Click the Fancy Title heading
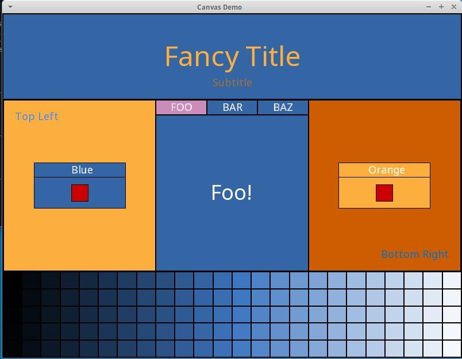The image size is (462, 359). (232, 56)
